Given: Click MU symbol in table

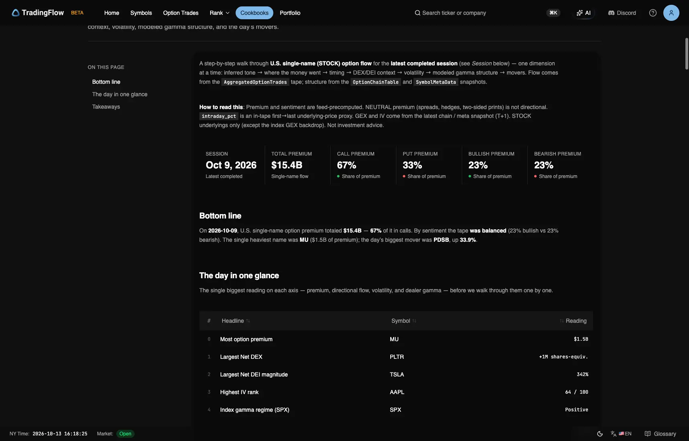Looking at the screenshot, I should pyautogui.click(x=394, y=339).
